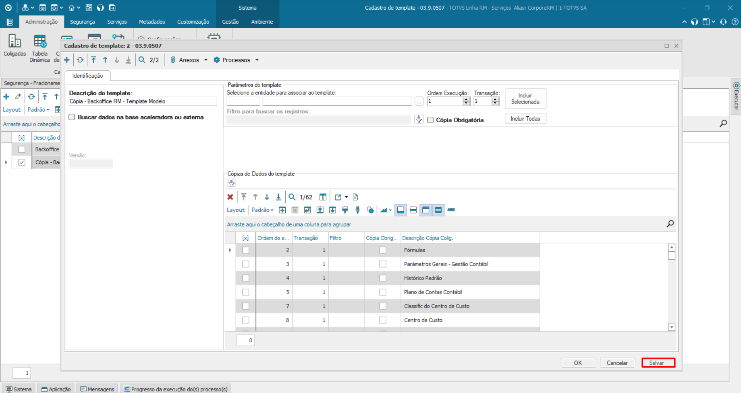The image size is (741, 393).
Task: Check the selection box for Fórmulas row
Action: pyautogui.click(x=246, y=250)
